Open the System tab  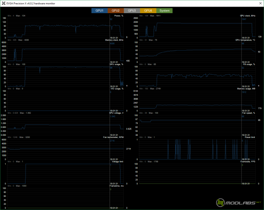[x=164, y=11]
